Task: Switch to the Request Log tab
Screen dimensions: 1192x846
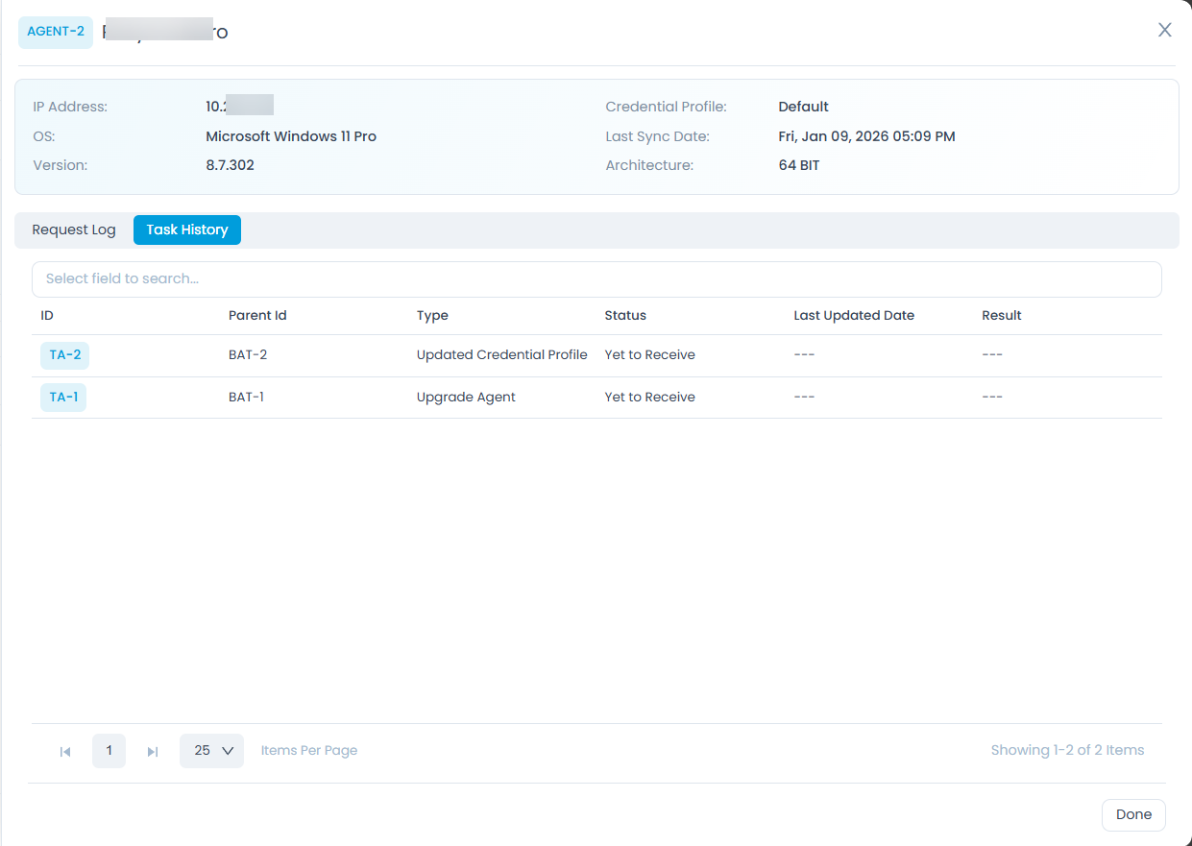Action: [x=74, y=230]
